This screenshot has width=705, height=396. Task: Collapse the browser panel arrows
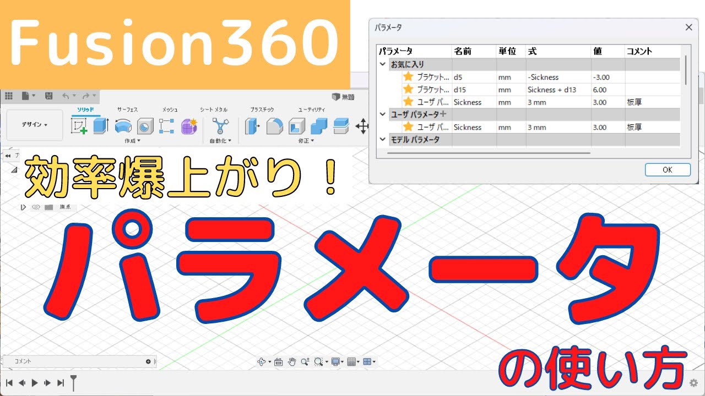pos(8,156)
